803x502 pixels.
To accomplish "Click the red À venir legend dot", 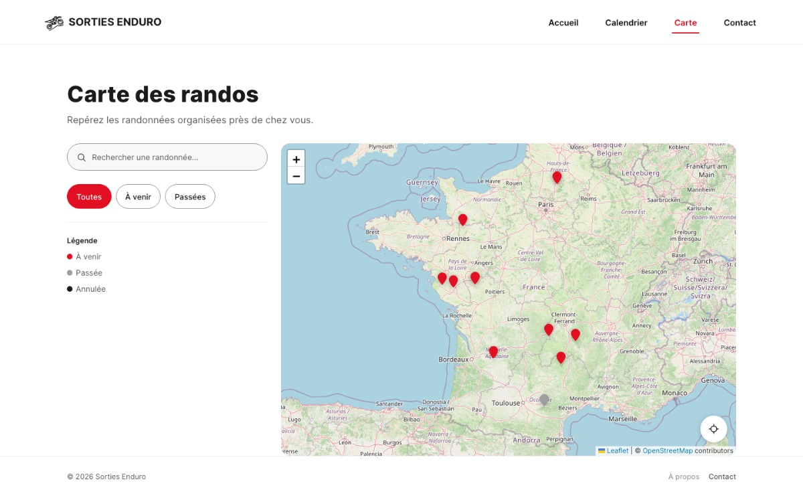I will (x=70, y=256).
